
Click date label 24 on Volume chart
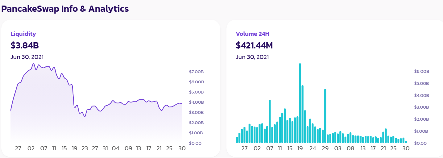coord(313,148)
